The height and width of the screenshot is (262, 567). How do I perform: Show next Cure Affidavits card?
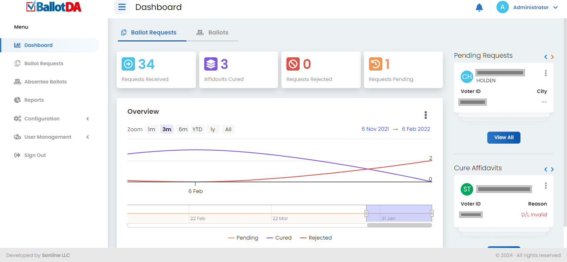[552, 169]
